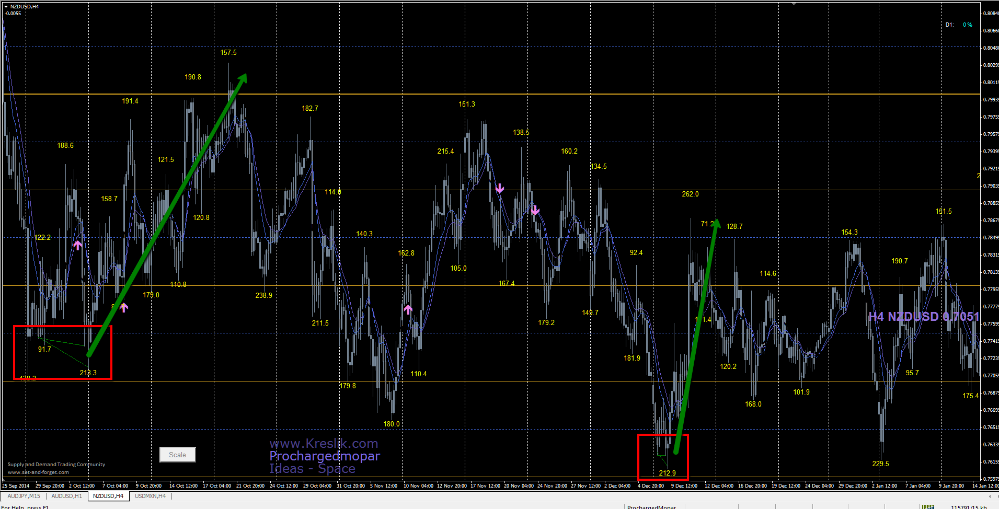Select the green arrow pointing to 157.5
The image size is (999, 509).
coord(166,215)
